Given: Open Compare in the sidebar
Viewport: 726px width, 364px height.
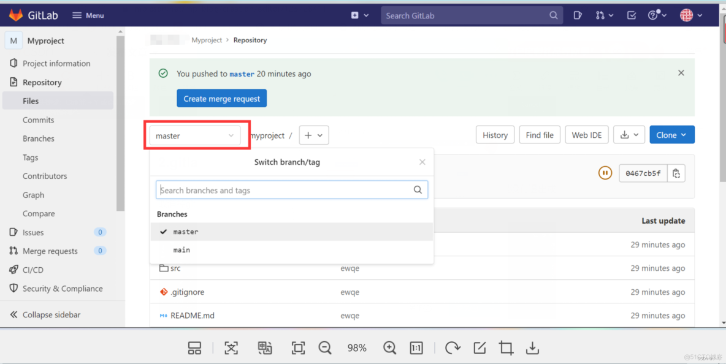Looking at the screenshot, I should pyautogui.click(x=39, y=213).
